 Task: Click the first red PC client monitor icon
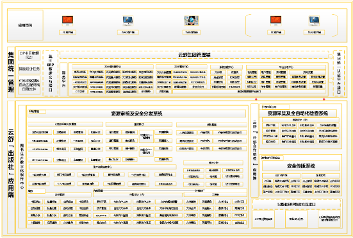pyautogui.click(x=67, y=21)
